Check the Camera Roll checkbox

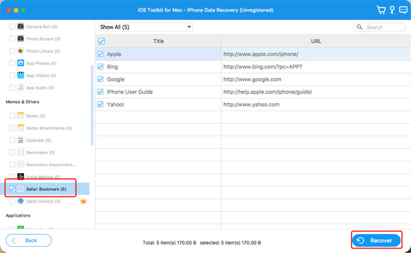click(12, 27)
